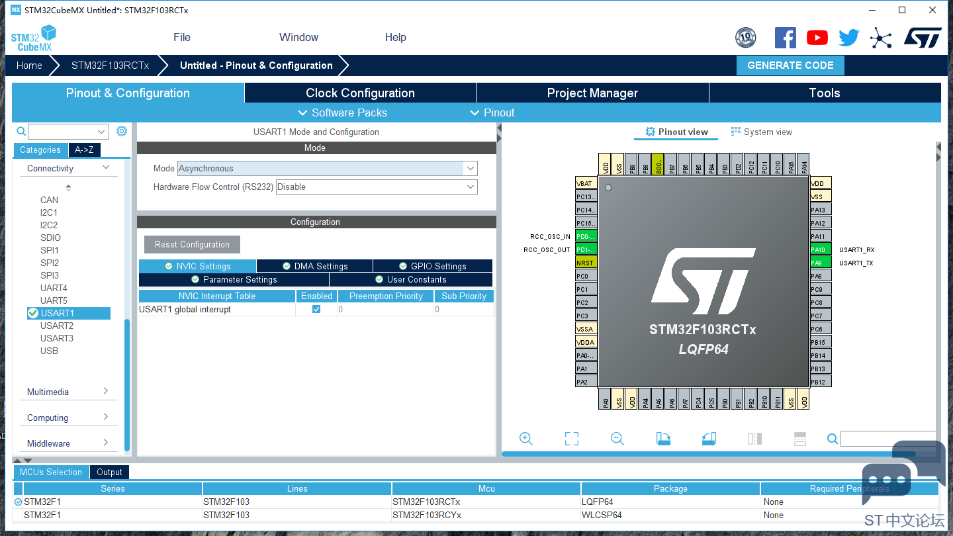This screenshot has height=536, width=953.
Task: Click the STM32CubeMX logo
Action: (33, 38)
